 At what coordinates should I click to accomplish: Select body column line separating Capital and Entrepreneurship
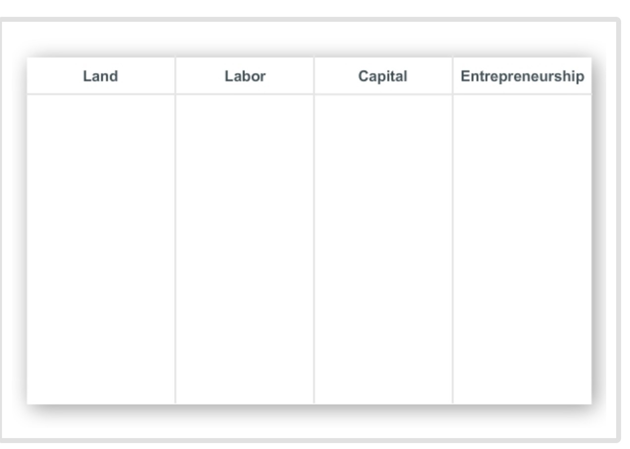coord(453,249)
